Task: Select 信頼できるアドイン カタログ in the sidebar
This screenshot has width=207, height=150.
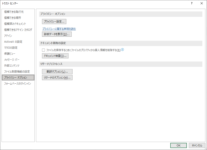Action: 18,30
